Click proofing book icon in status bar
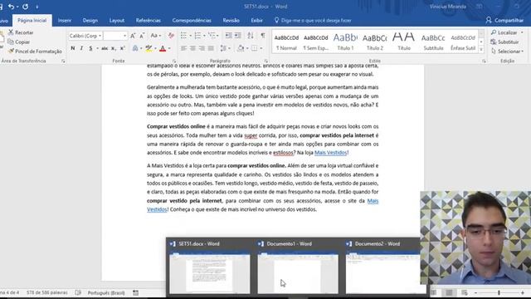The height and width of the screenshot is (299, 531). coord(78,292)
